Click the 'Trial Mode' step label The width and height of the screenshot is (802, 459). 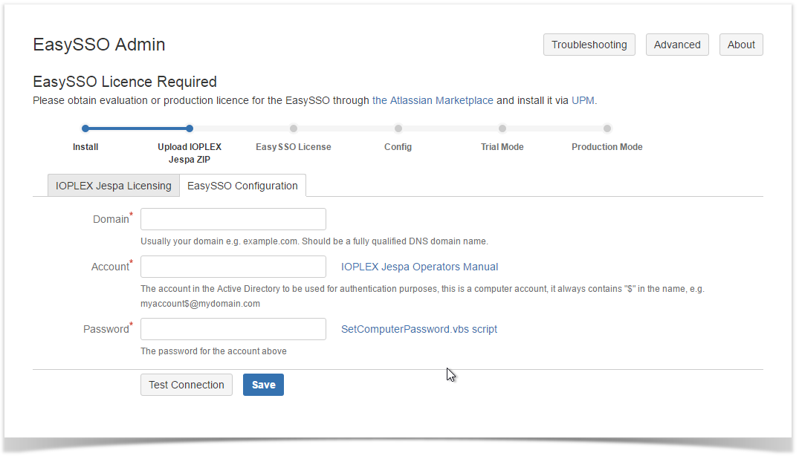coord(502,147)
